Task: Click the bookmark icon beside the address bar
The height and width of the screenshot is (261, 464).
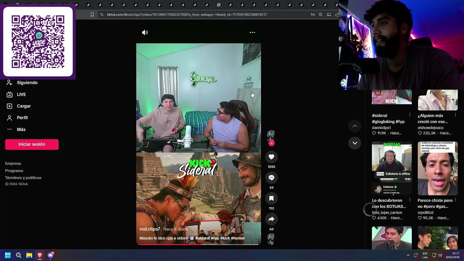Action: 92,14
